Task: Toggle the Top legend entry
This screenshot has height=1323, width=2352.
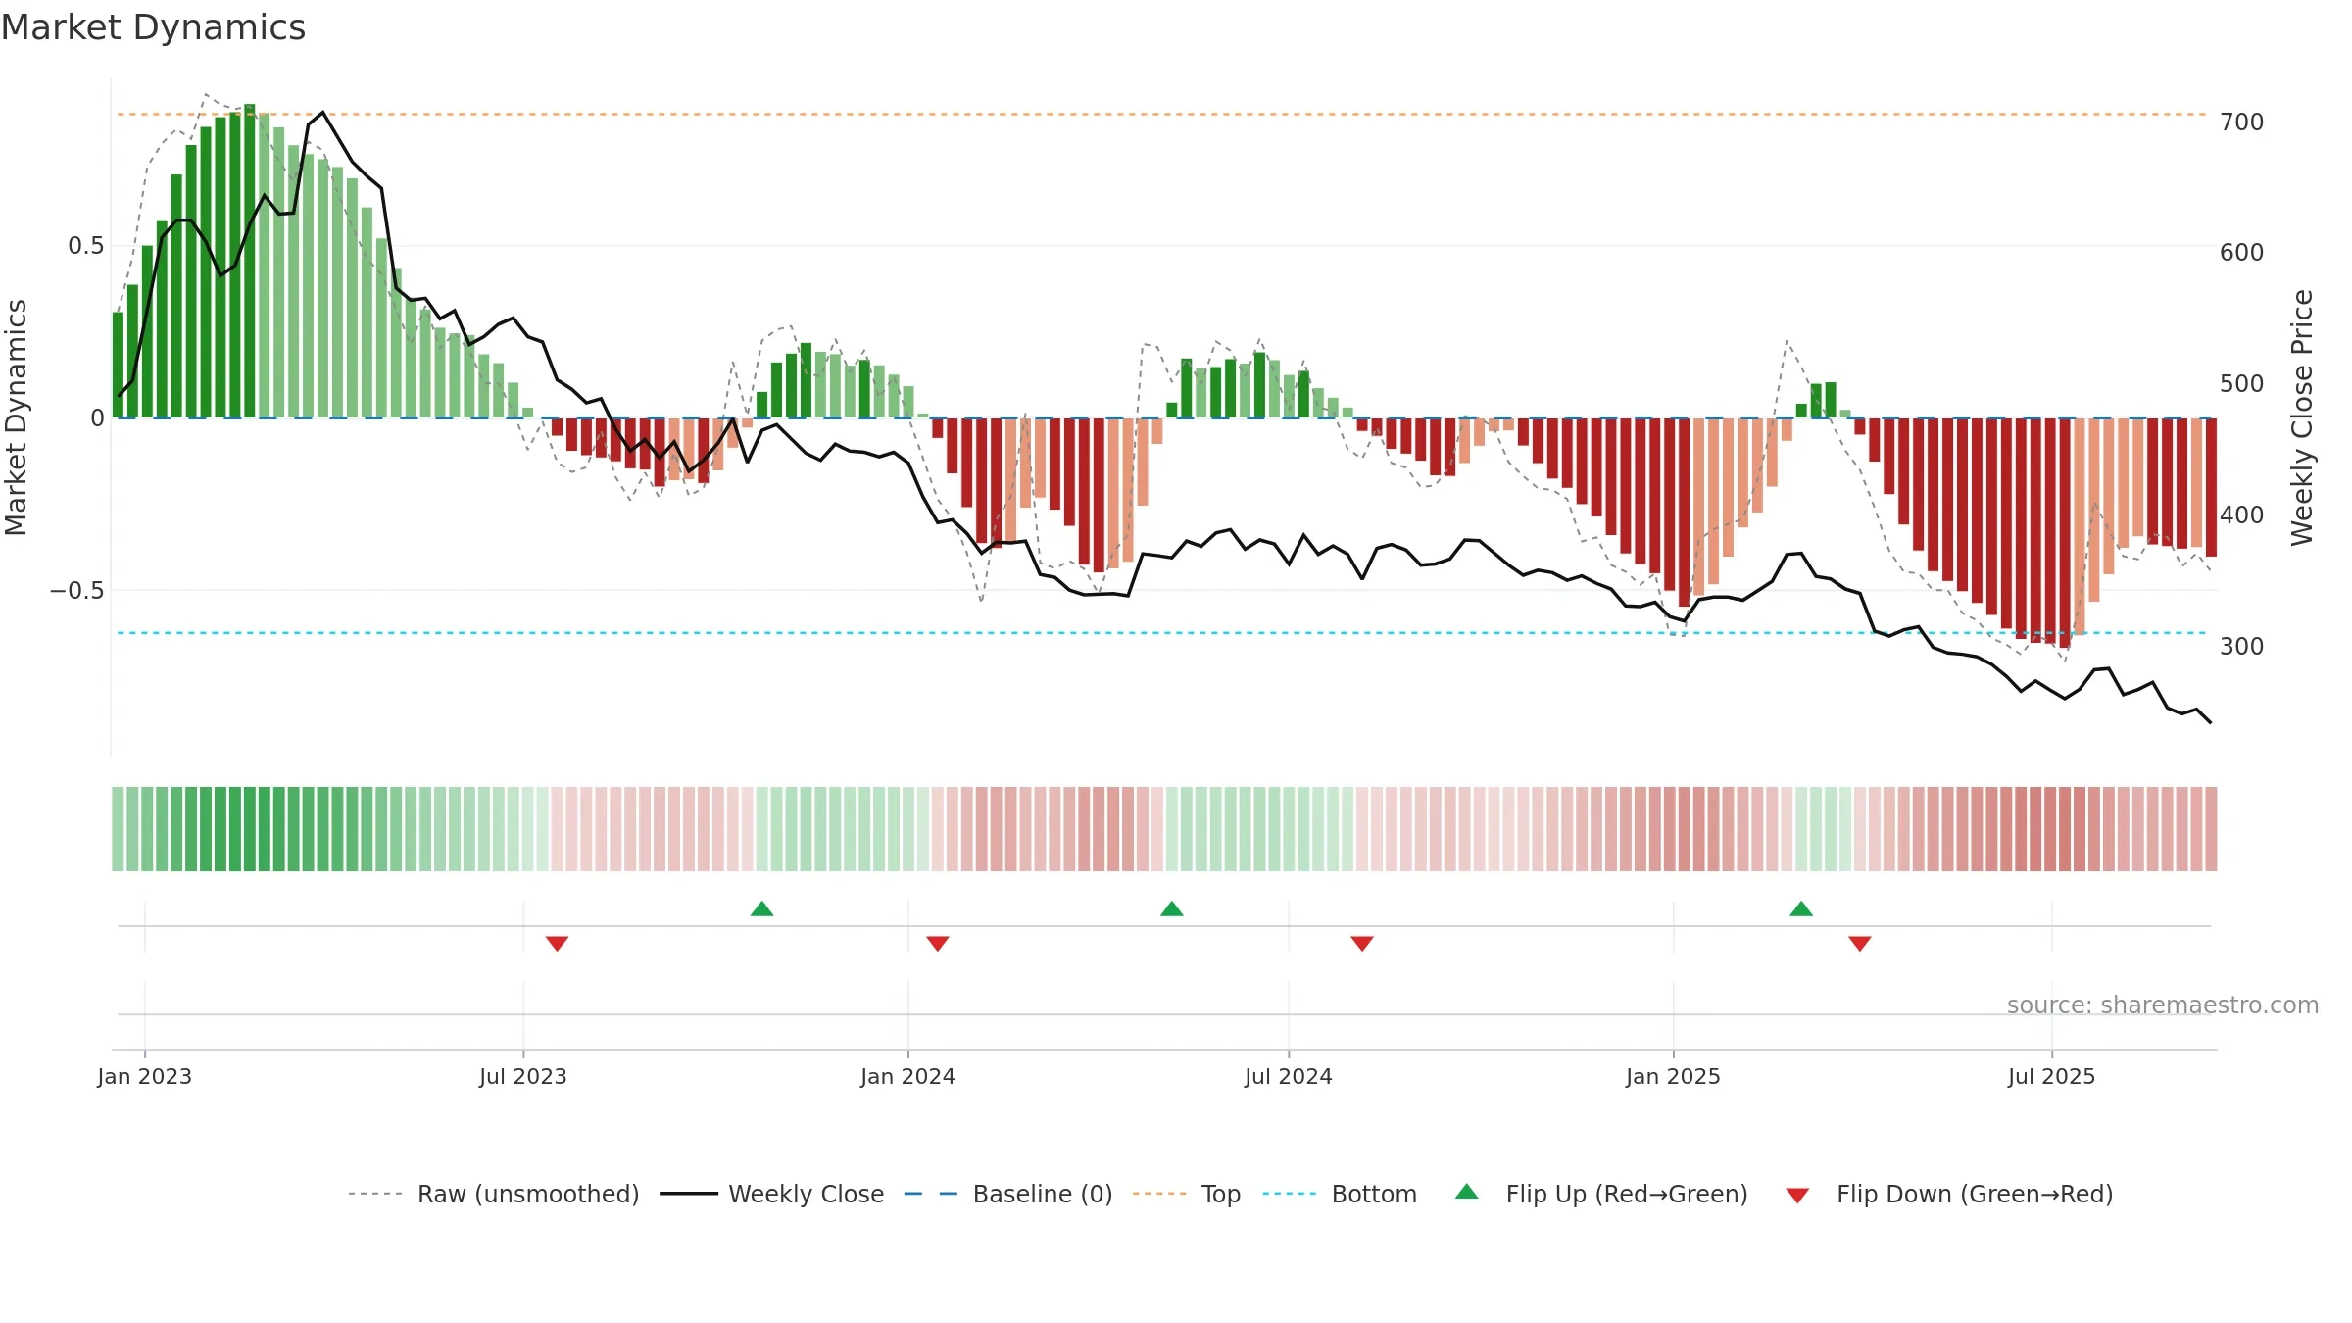Action: pyautogui.click(x=1187, y=1194)
